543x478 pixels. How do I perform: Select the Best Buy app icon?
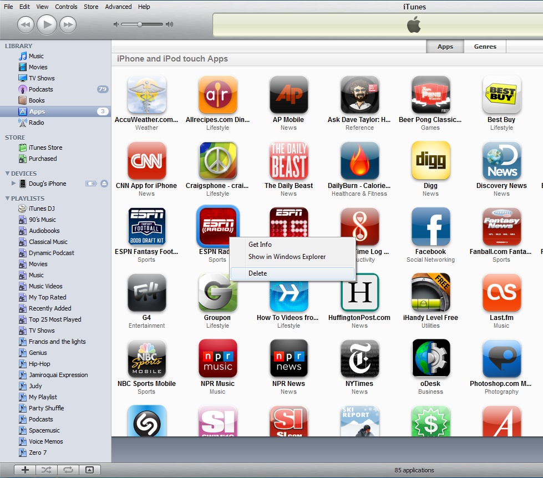(x=501, y=94)
